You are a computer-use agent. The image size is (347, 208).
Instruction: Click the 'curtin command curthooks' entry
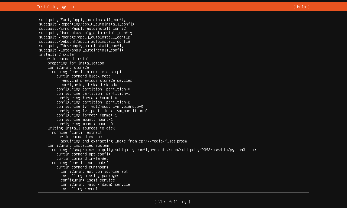point(82,167)
